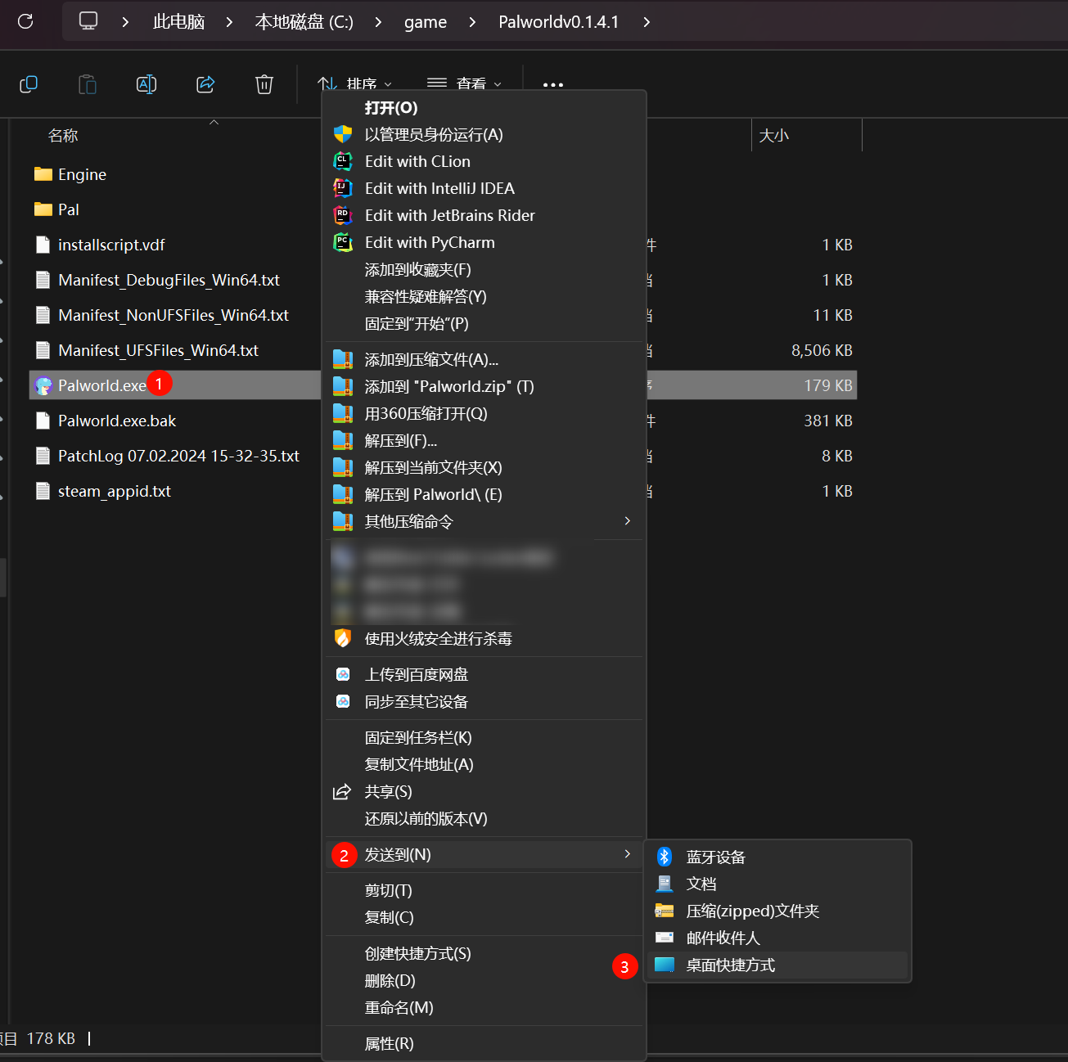Select the Palworld.exe file
Viewport: 1068px width, 1062px height.
pyautogui.click(x=101, y=385)
